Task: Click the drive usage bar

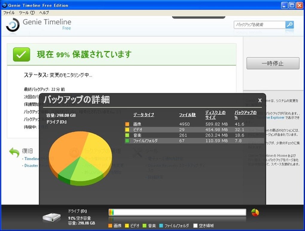Action: click(x=177, y=212)
